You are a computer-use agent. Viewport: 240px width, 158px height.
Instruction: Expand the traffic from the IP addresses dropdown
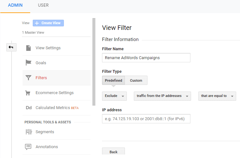(x=162, y=96)
